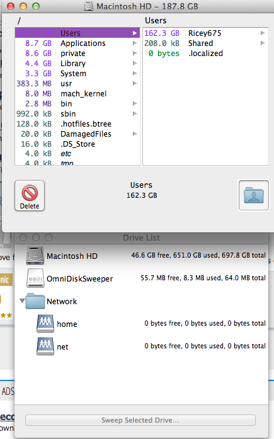The image size is (274, 439).
Task: Click OmniDiskSweeper free space statistics text
Action: click(x=203, y=278)
